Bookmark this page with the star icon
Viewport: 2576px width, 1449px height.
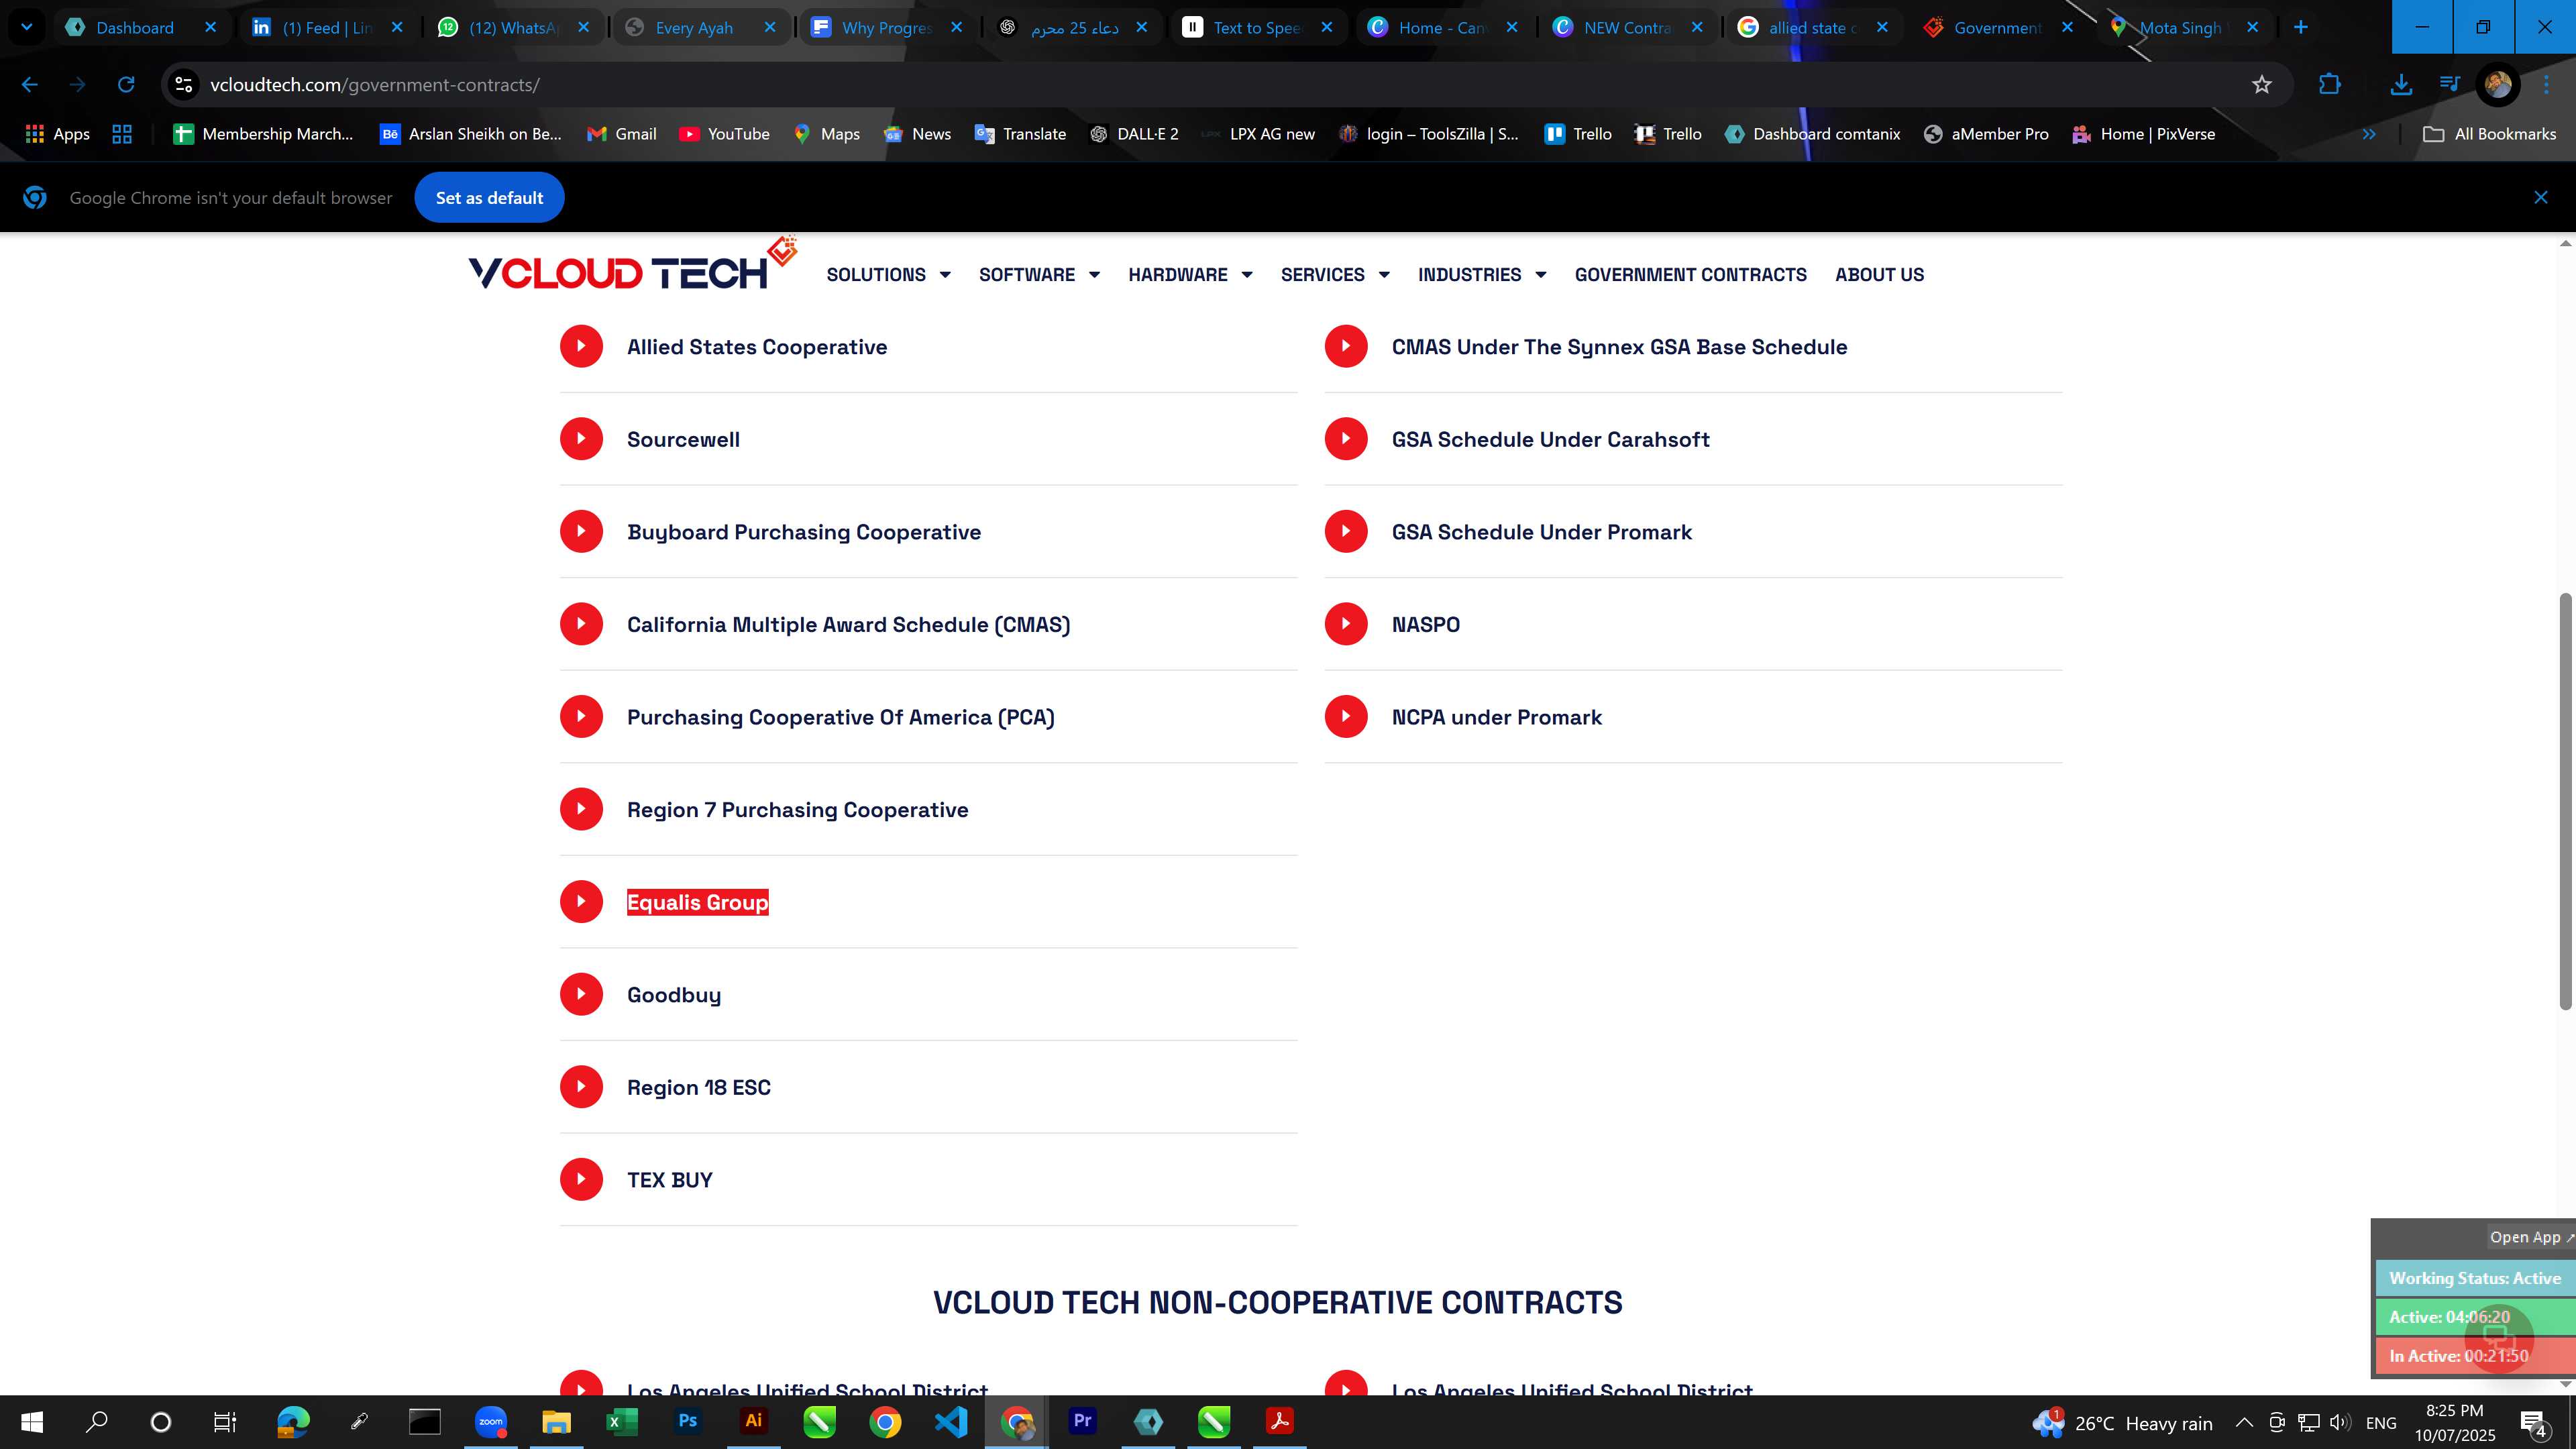2262,85
